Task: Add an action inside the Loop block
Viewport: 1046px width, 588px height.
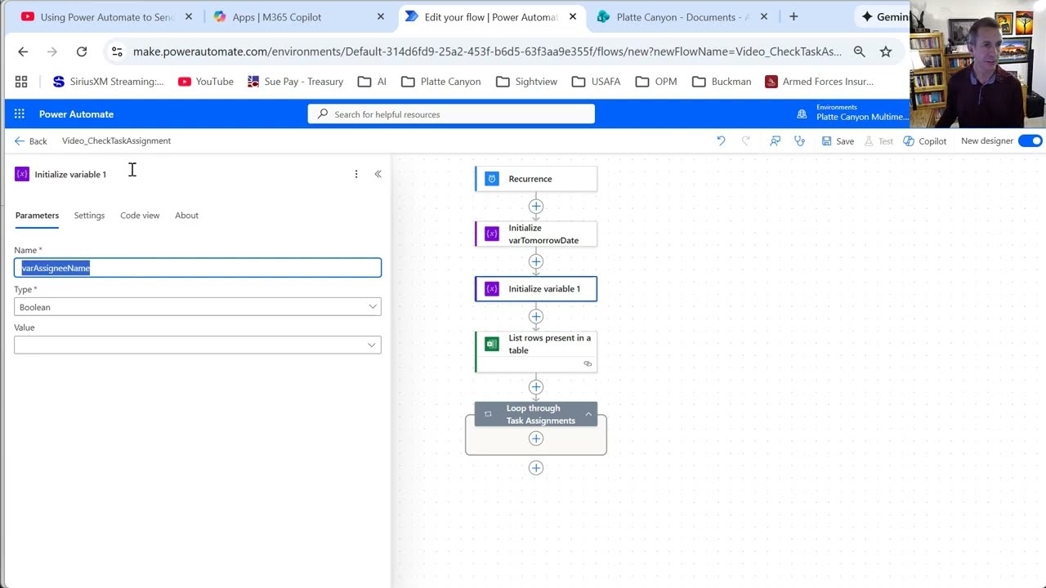Action: [536, 439]
